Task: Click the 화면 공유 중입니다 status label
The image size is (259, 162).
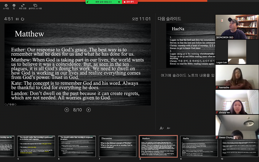Action: tap(104, 2)
